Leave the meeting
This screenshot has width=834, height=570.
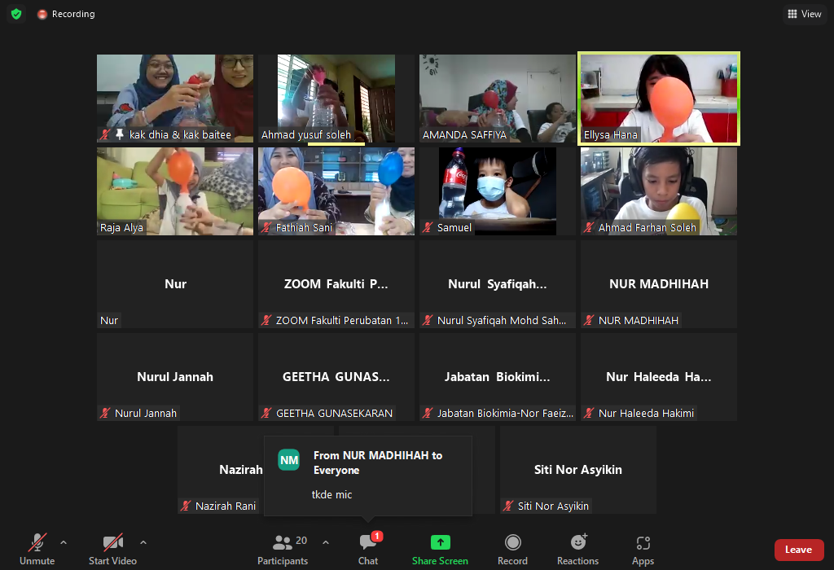[798, 550]
